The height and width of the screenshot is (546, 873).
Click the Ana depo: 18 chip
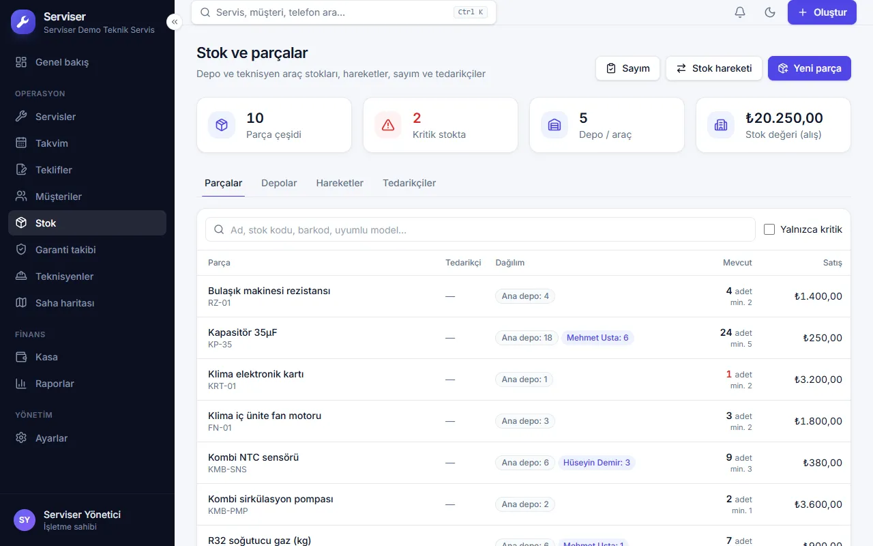click(x=527, y=338)
